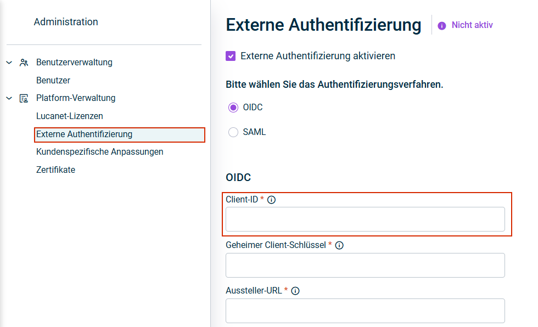Select Externe Authentifizierung in sidebar

coord(84,134)
